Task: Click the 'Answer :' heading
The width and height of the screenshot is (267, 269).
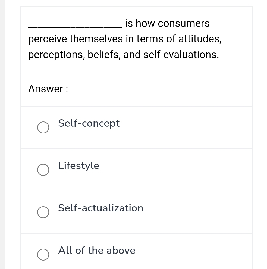Action: (x=48, y=89)
